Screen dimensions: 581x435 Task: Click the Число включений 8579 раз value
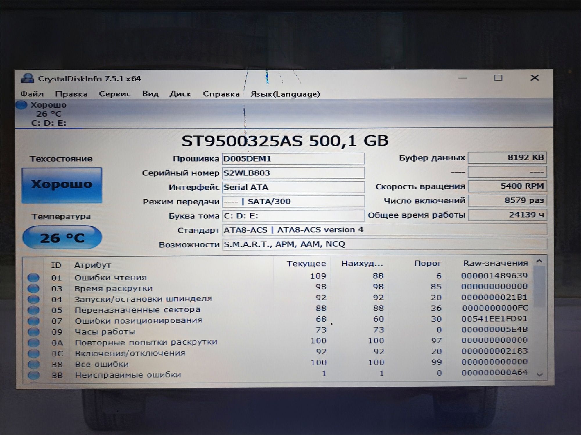[x=507, y=200]
